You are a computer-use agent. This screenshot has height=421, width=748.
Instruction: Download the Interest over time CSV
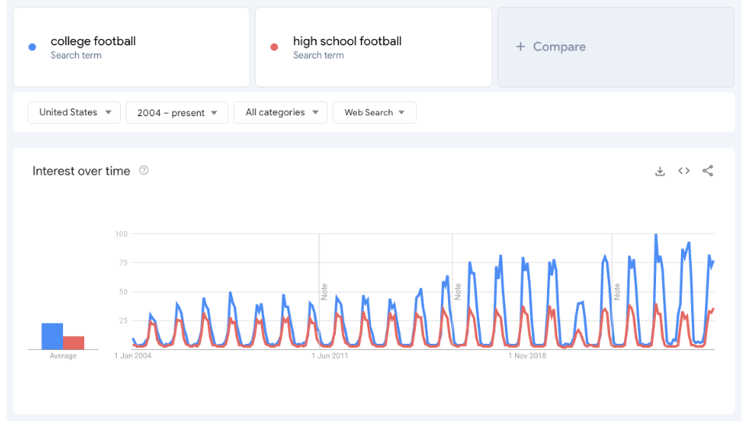[660, 172]
